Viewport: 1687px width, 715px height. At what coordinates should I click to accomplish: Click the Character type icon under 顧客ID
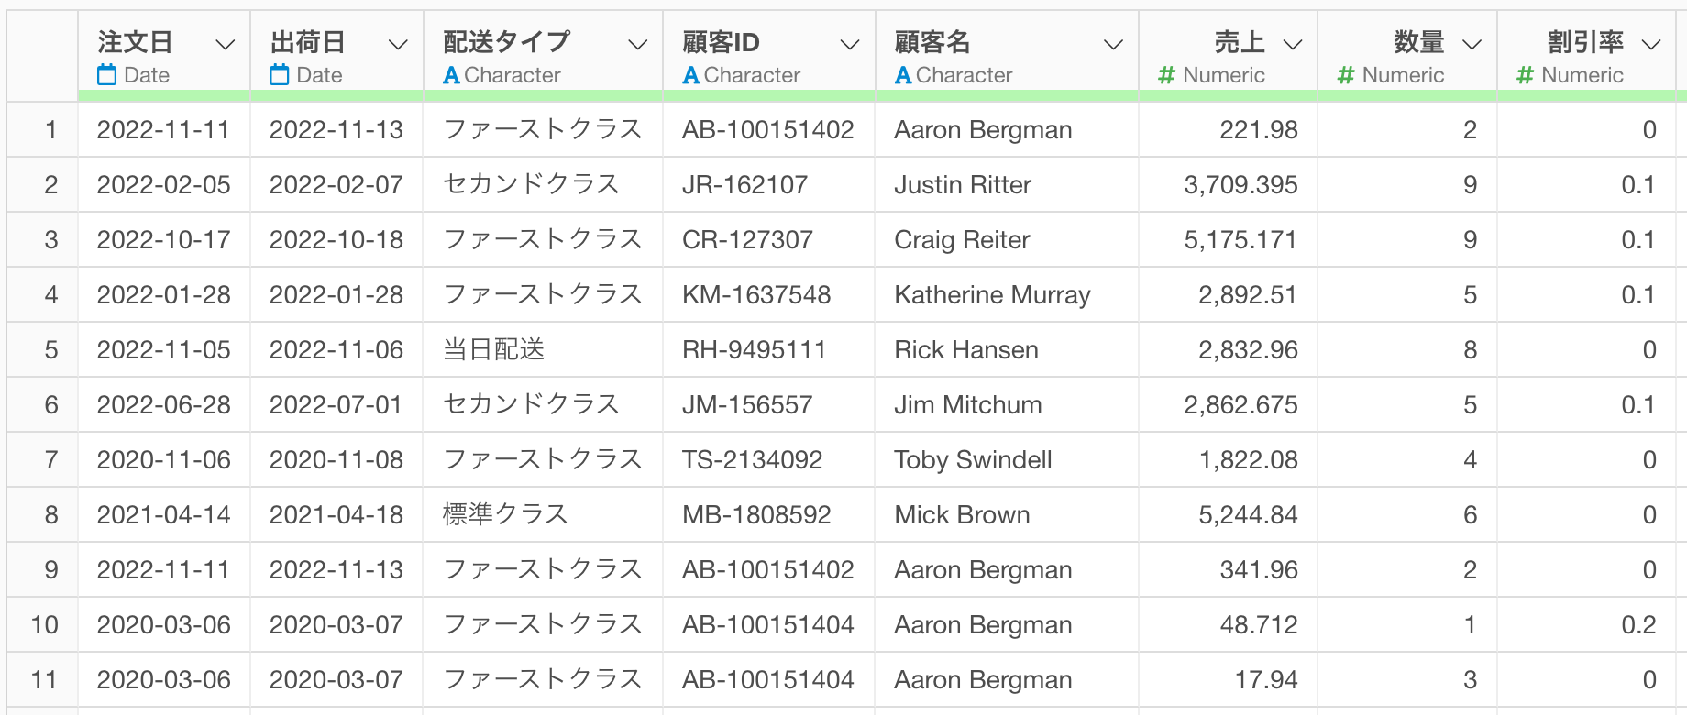[691, 75]
